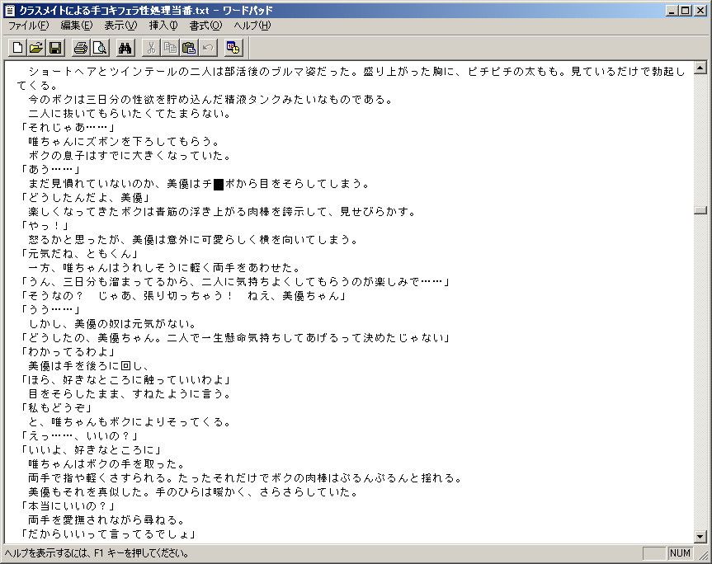Click the Open file folder icon
Image resolution: width=712 pixels, height=564 pixels.
pyautogui.click(x=37, y=48)
